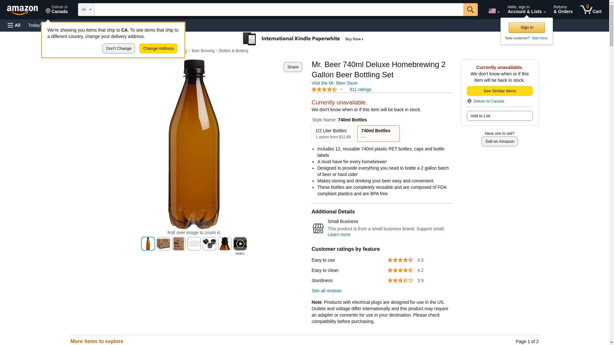Open the Account & Lists menu
This screenshot has height=345, width=614.
pos(526,10)
